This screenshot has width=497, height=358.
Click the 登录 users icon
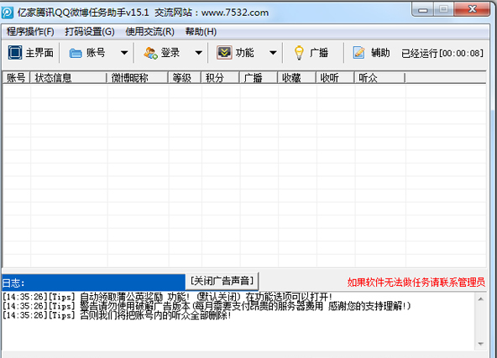point(150,53)
